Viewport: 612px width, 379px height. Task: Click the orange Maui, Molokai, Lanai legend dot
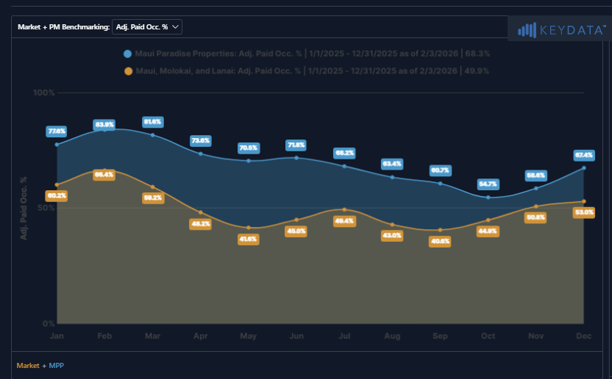(128, 71)
